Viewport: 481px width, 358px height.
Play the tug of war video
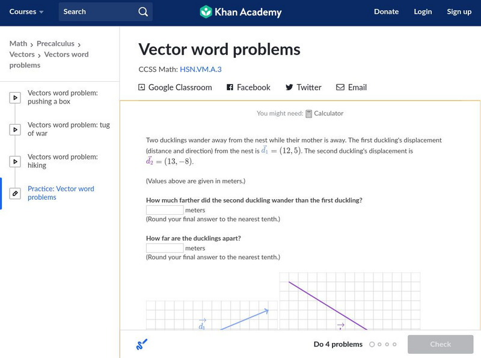15,129
